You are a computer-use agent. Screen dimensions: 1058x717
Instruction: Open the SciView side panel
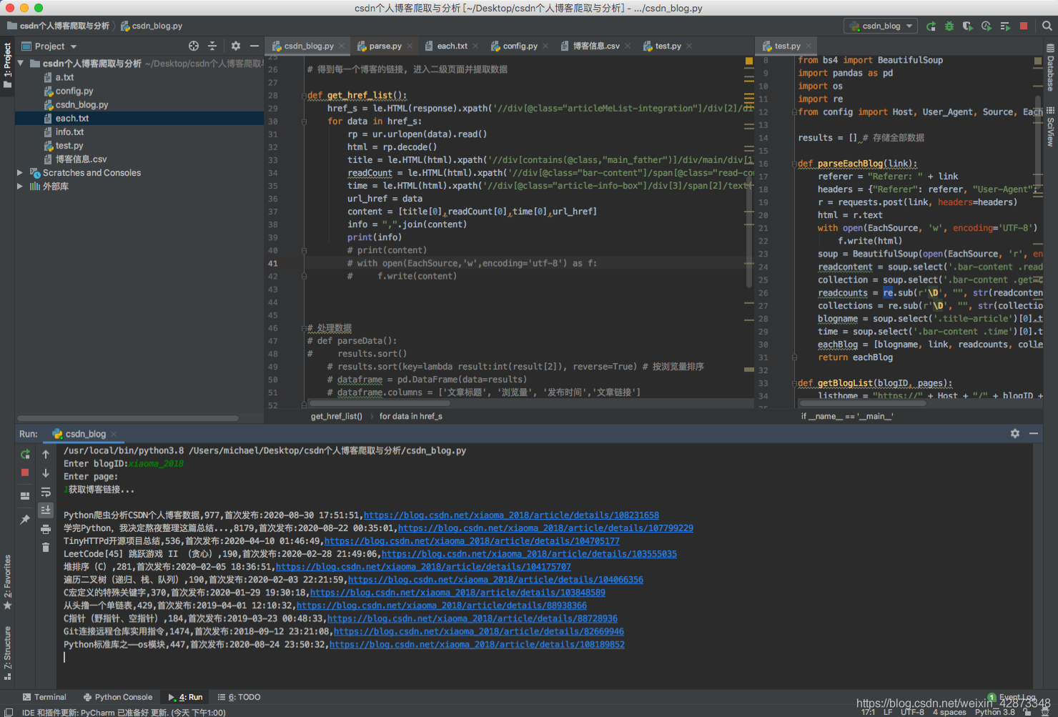tap(1050, 127)
